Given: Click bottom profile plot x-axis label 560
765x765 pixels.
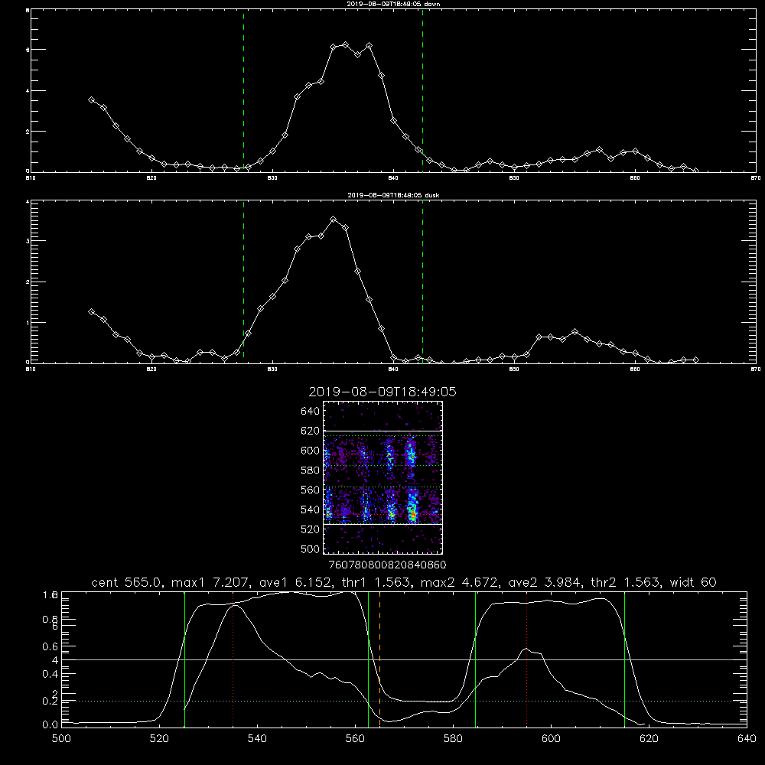Looking at the screenshot, I should 355,738.
